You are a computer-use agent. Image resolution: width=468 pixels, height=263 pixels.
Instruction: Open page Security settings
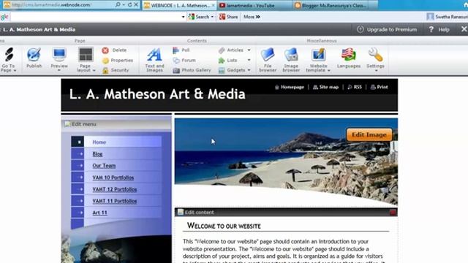click(116, 70)
